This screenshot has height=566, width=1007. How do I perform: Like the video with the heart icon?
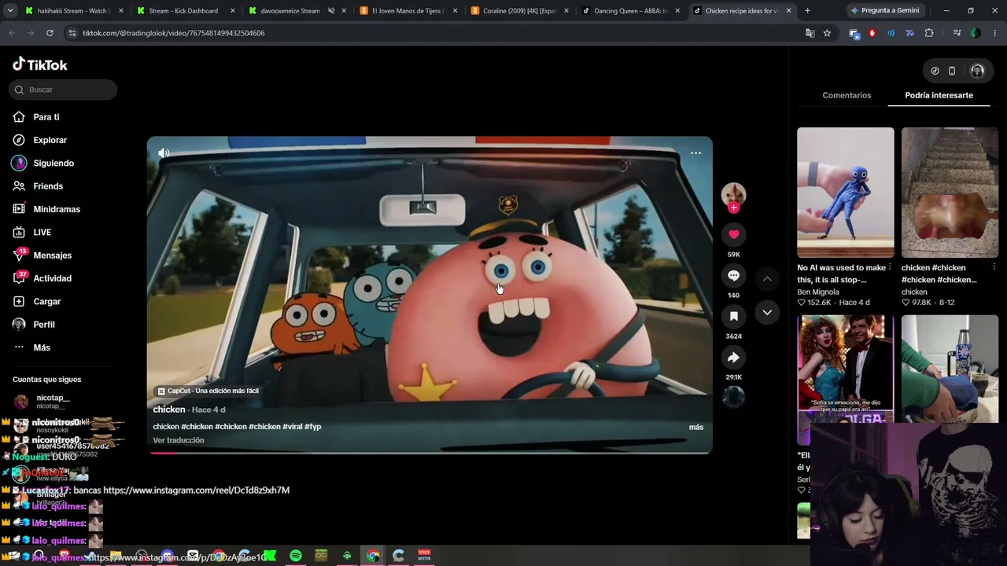[733, 234]
